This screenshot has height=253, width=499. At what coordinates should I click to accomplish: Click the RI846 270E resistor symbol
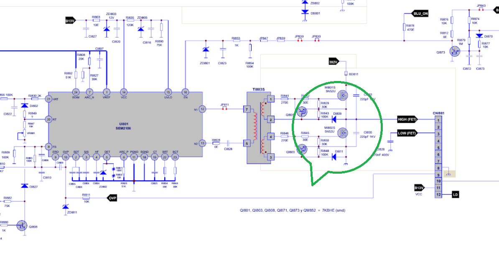click(x=285, y=137)
